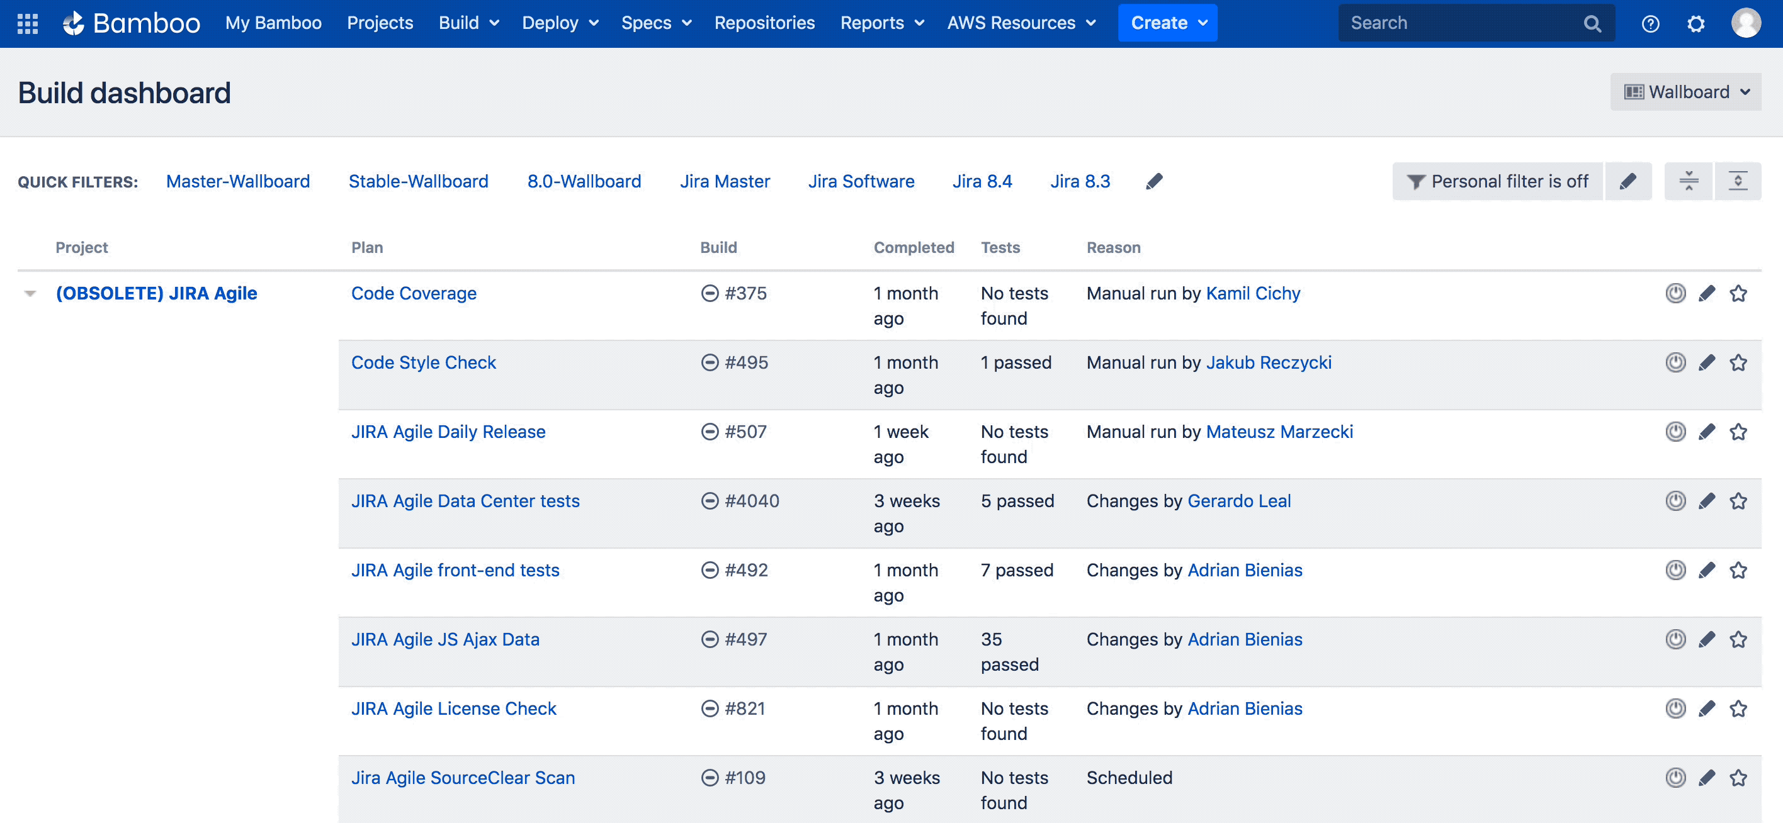Image resolution: width=1783 pixels, height=823 pixels.
Task: Run the JIRA Agile Data Center tests plan
Action: tap(1675, 501)
